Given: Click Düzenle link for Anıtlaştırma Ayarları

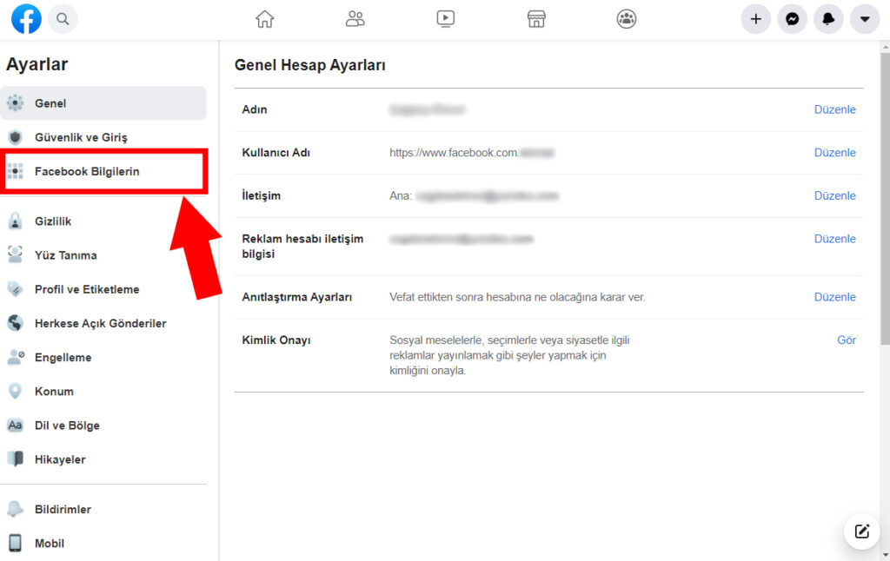Looking at the screenshot, I should click(834, 297).
